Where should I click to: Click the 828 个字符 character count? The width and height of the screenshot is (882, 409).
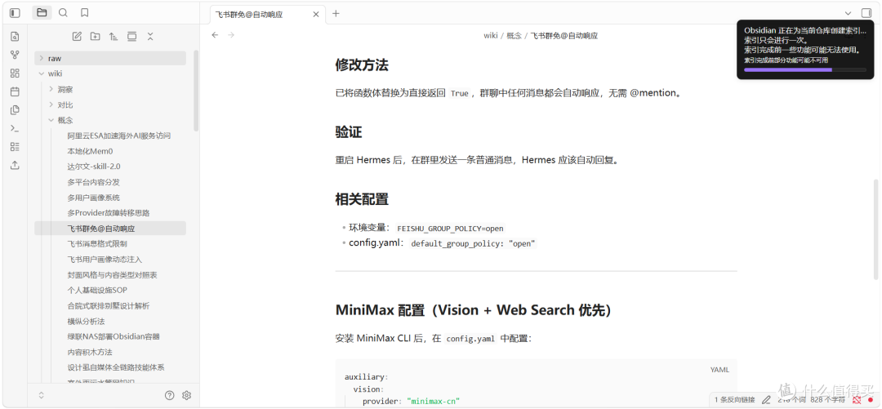click(827, 400)
